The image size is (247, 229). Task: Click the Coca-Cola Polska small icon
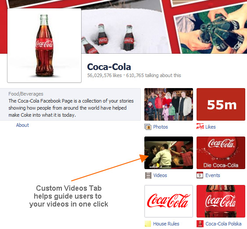coord(200,224)
